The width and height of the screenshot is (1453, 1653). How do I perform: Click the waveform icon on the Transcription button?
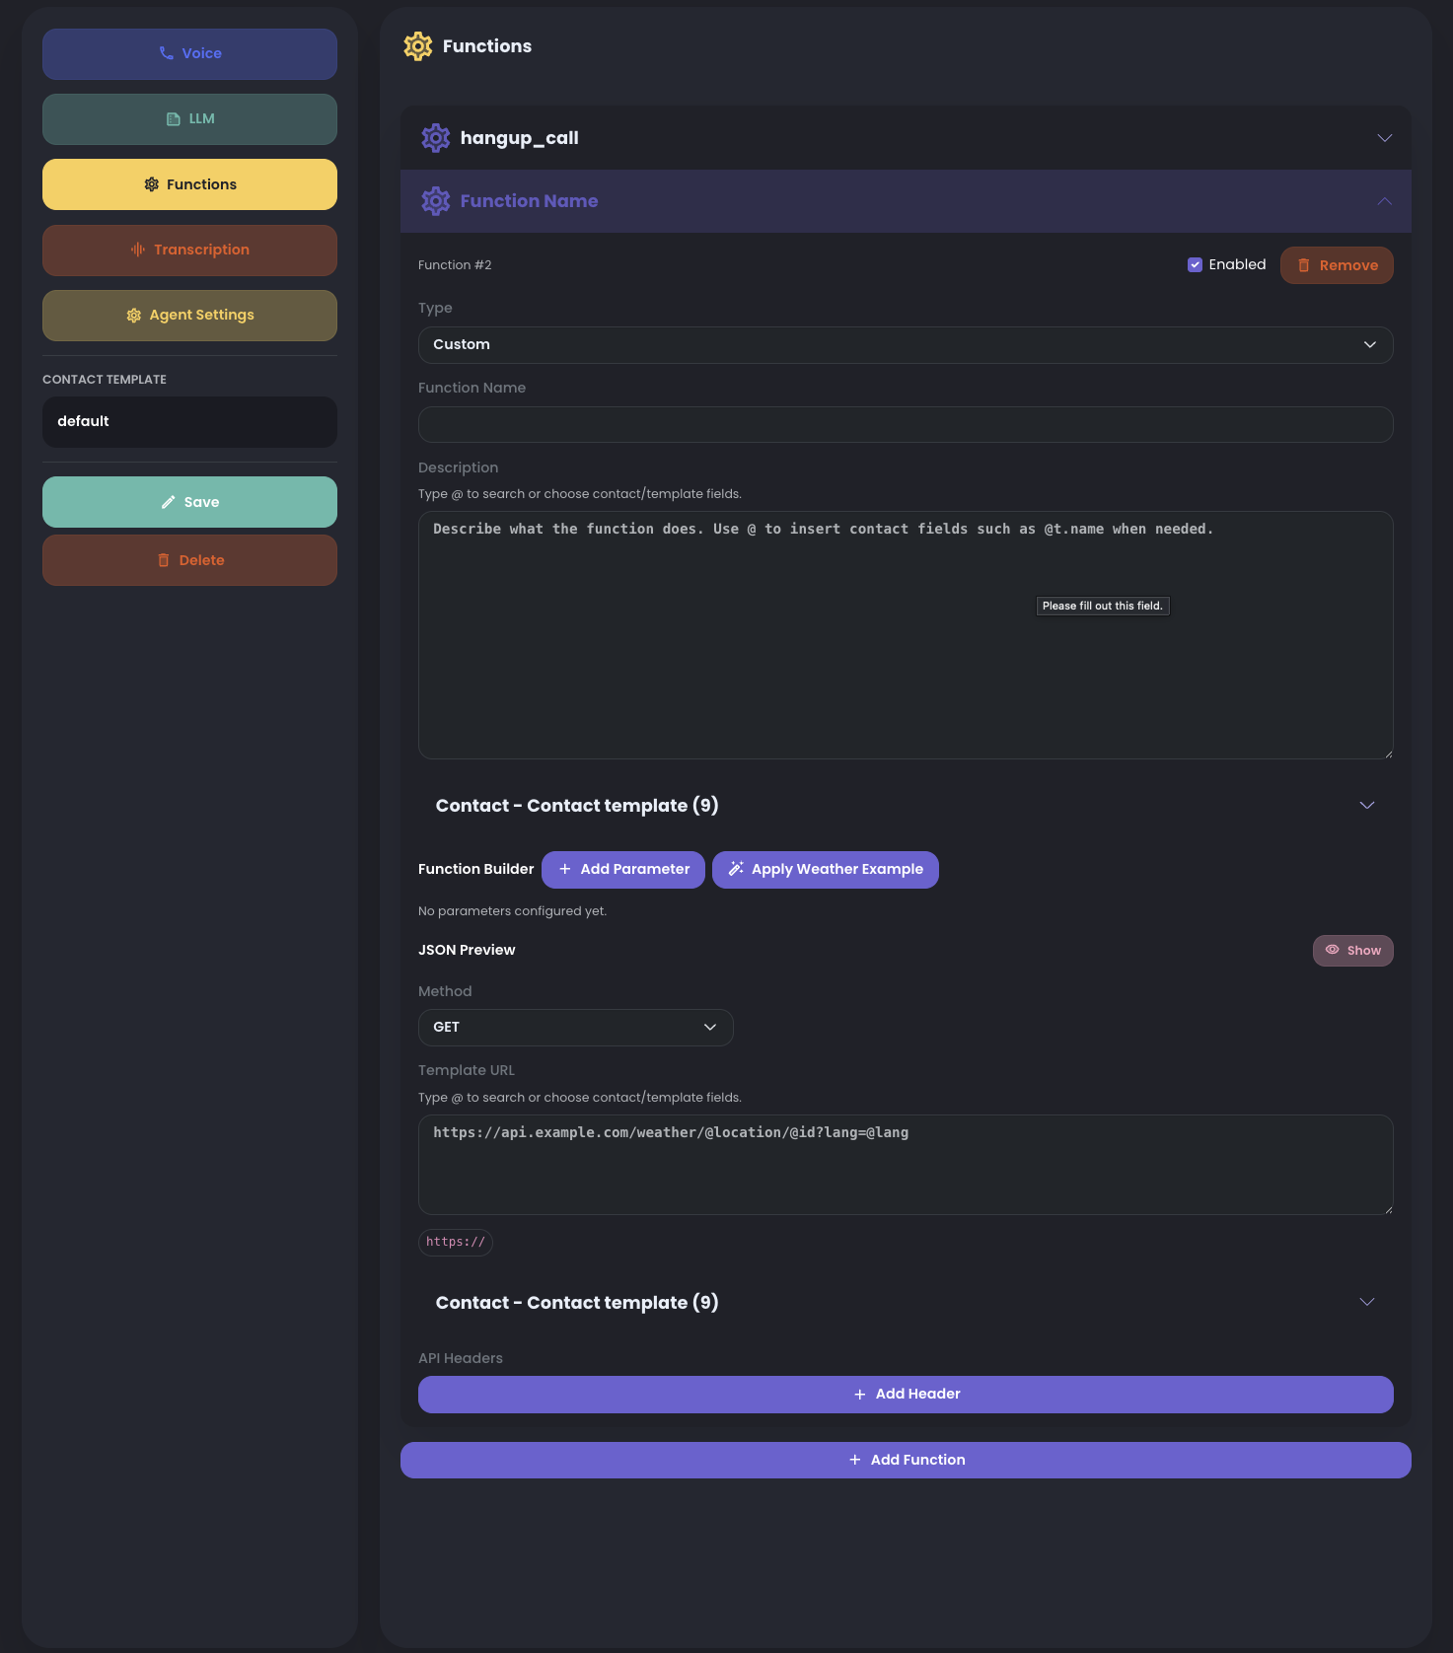138,250
